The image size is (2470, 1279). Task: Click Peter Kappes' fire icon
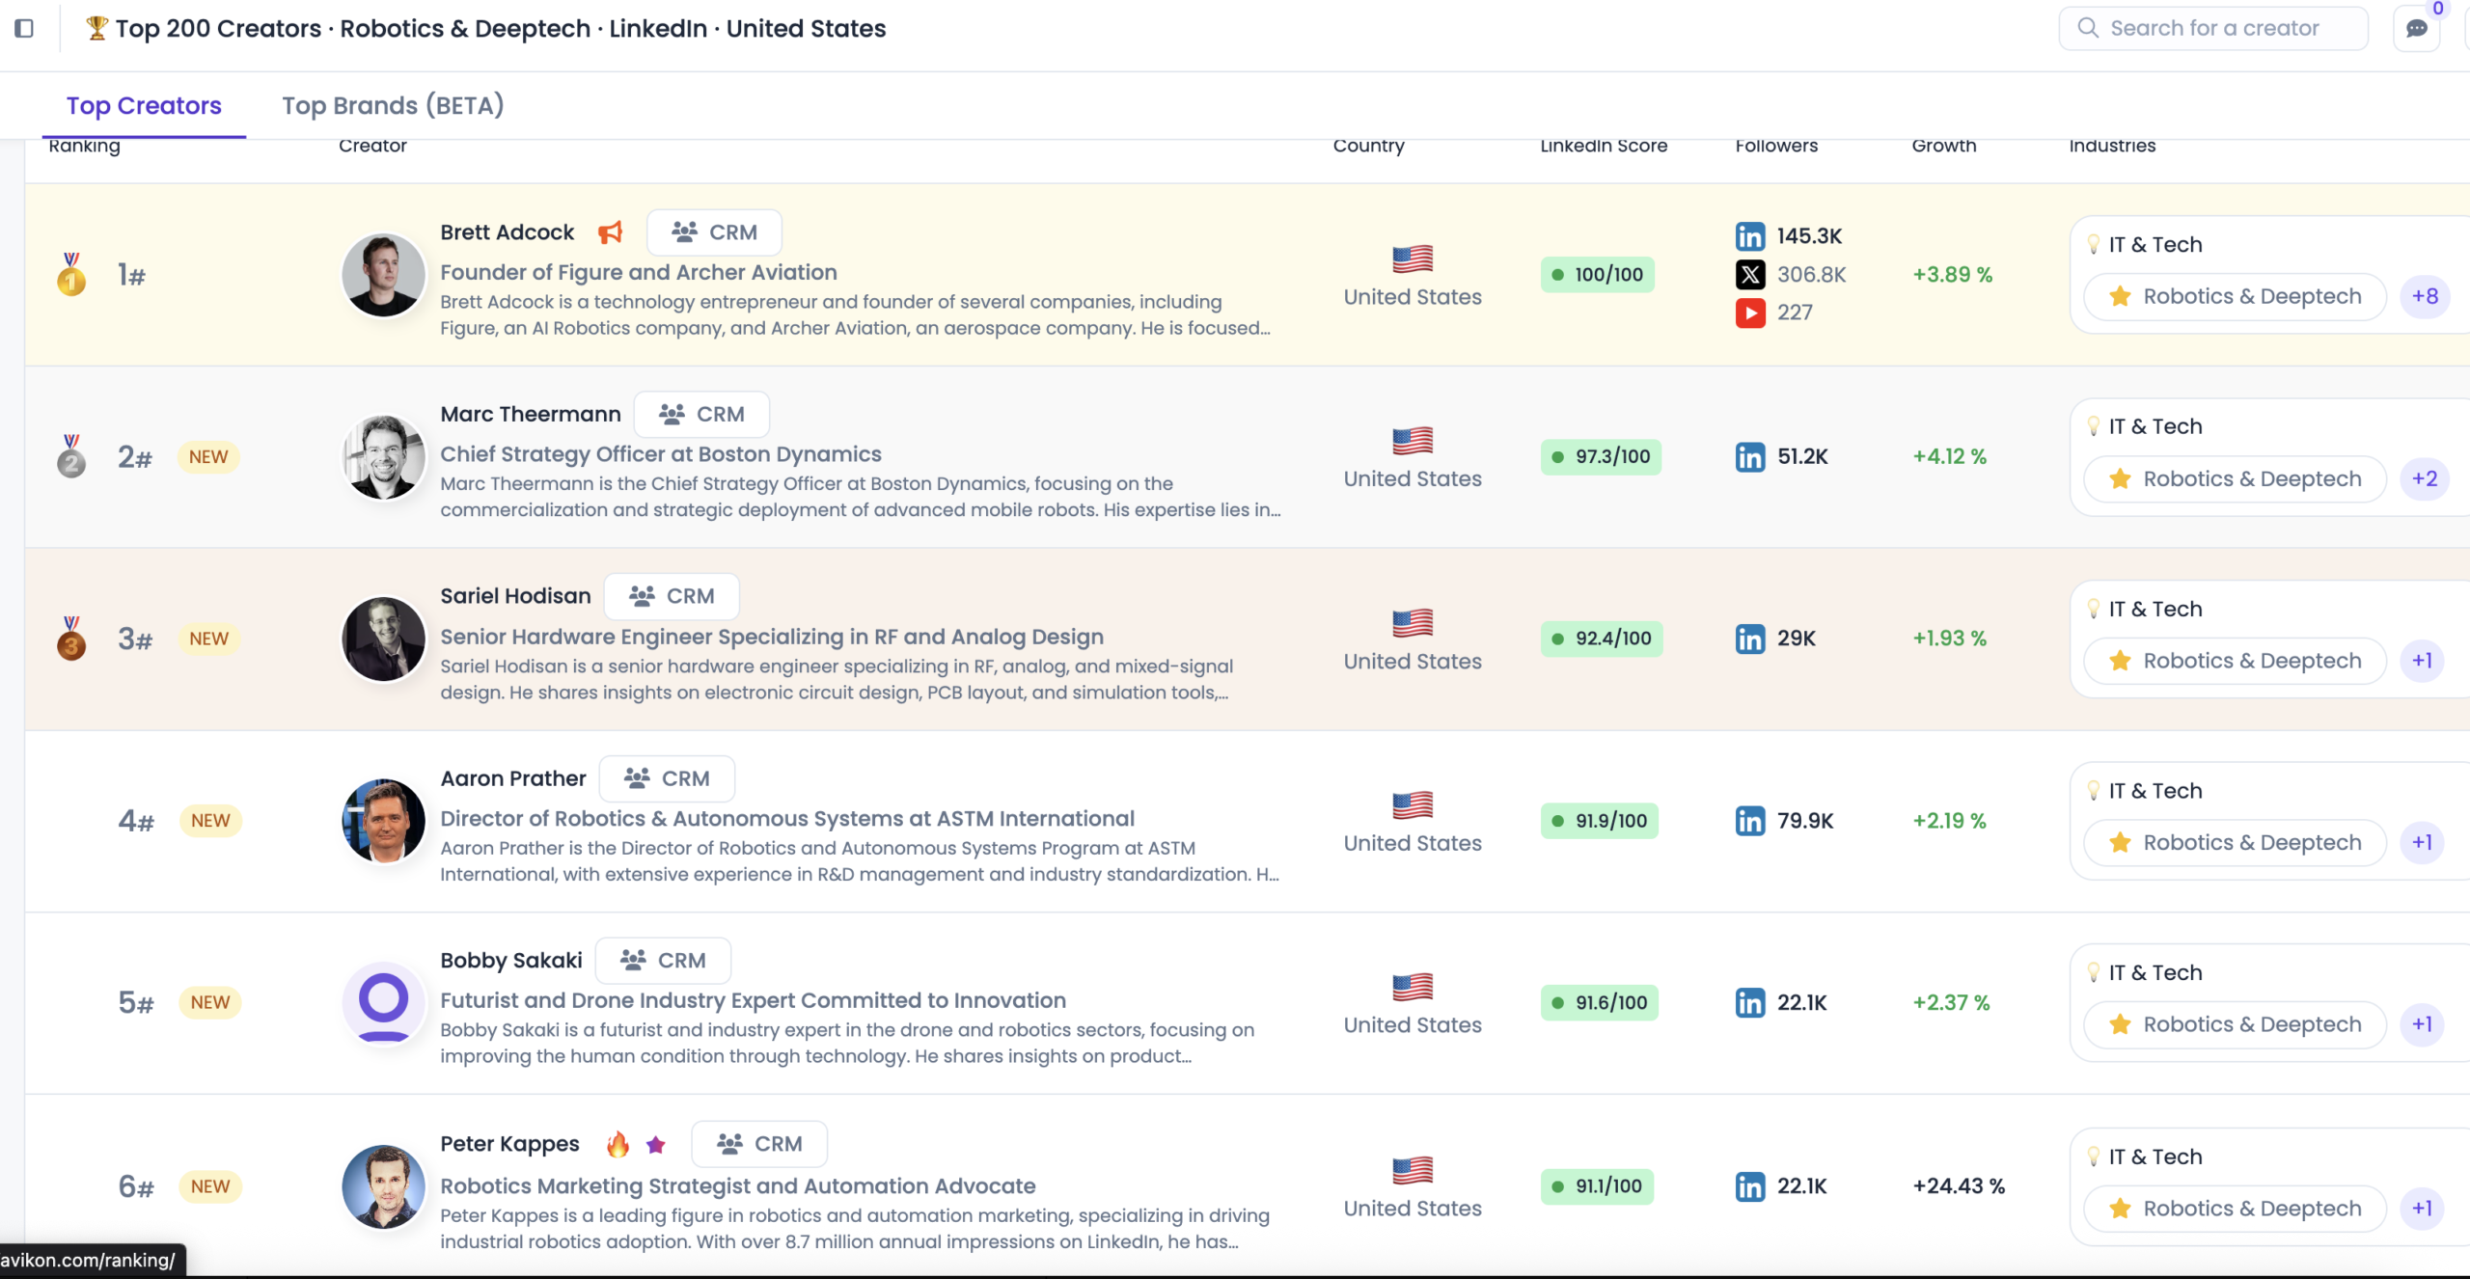pos(617,1144)
